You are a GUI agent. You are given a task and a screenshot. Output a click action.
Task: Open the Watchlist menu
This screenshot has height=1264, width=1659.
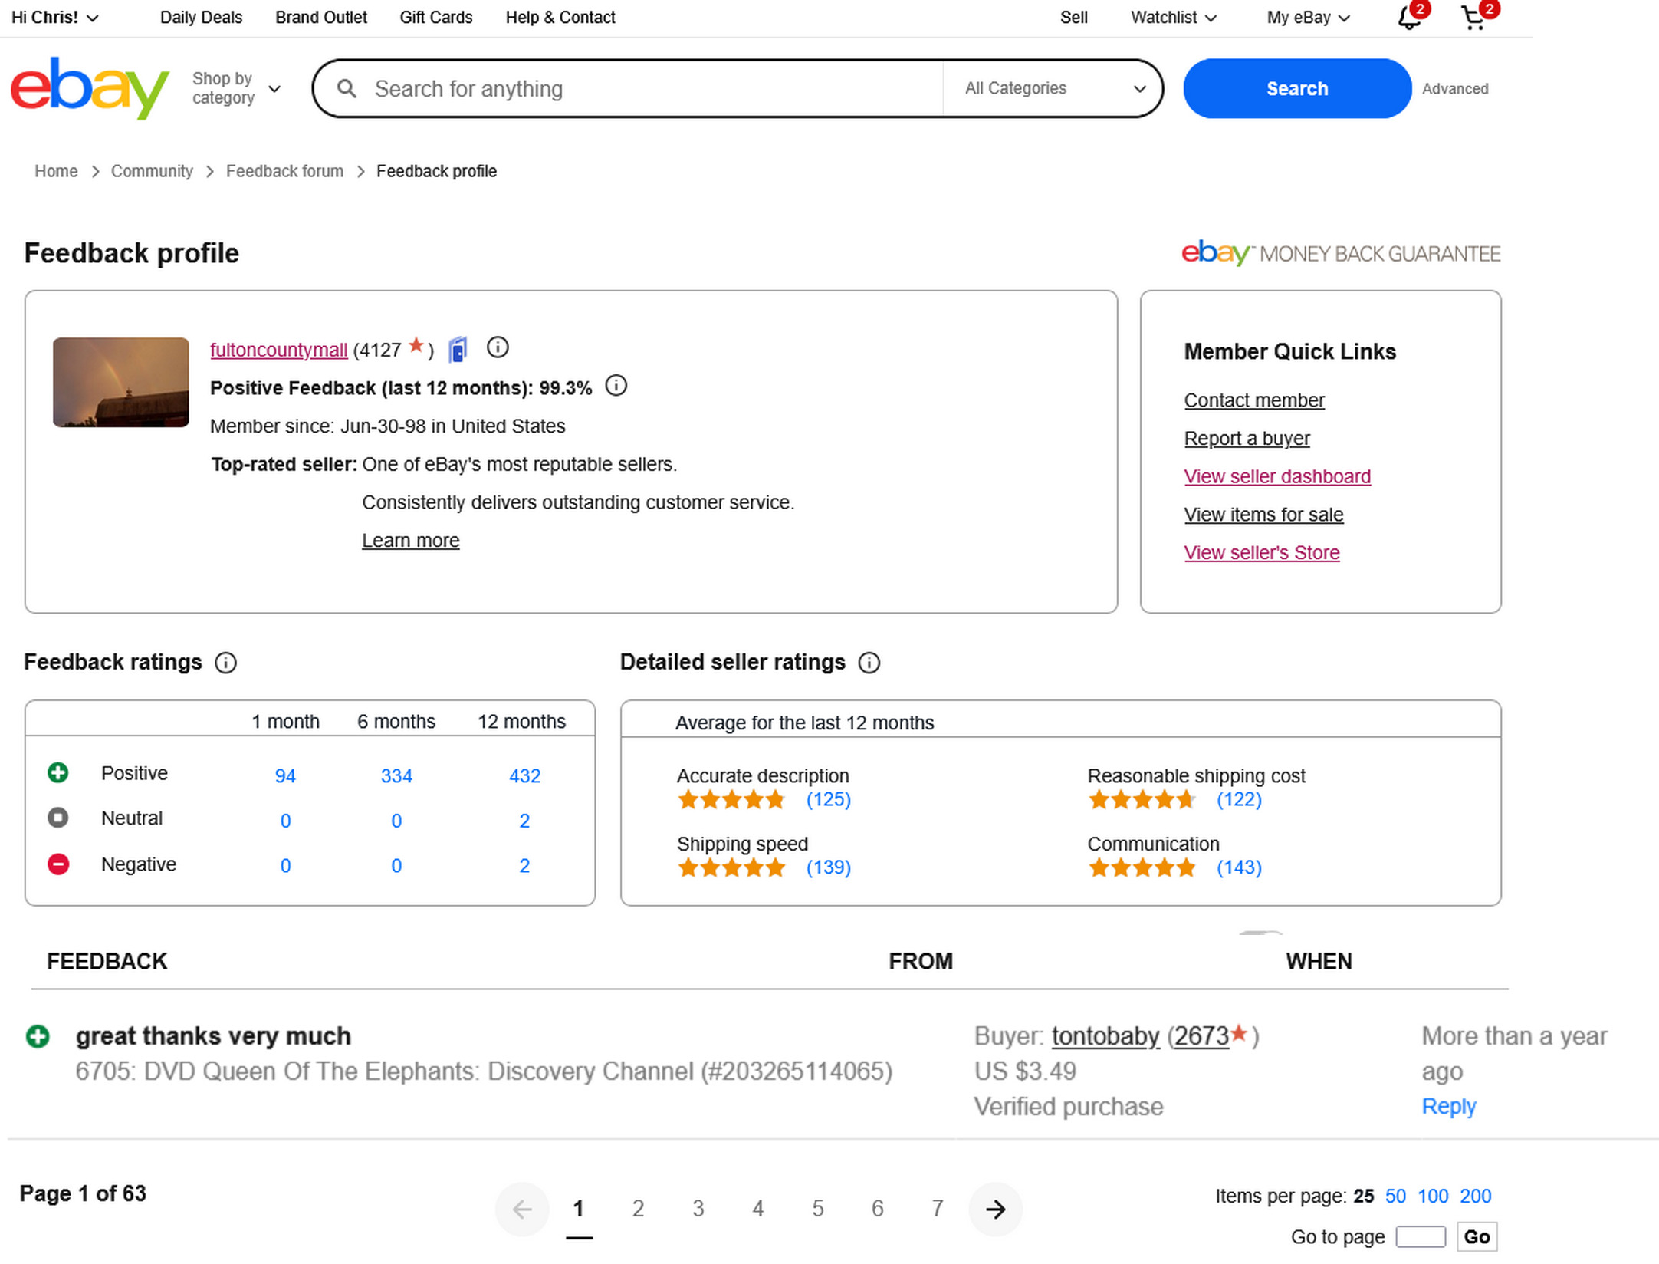[1173, 18]
